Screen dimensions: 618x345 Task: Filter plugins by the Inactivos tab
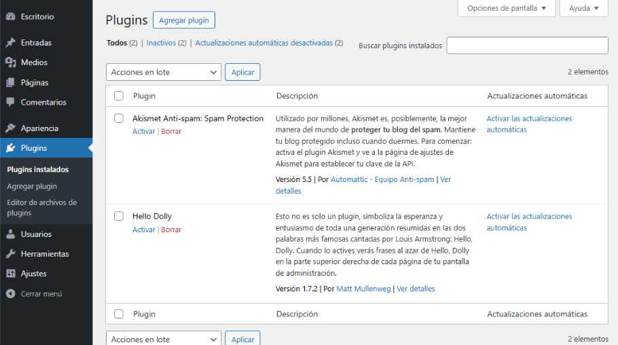tap(161, 43)
